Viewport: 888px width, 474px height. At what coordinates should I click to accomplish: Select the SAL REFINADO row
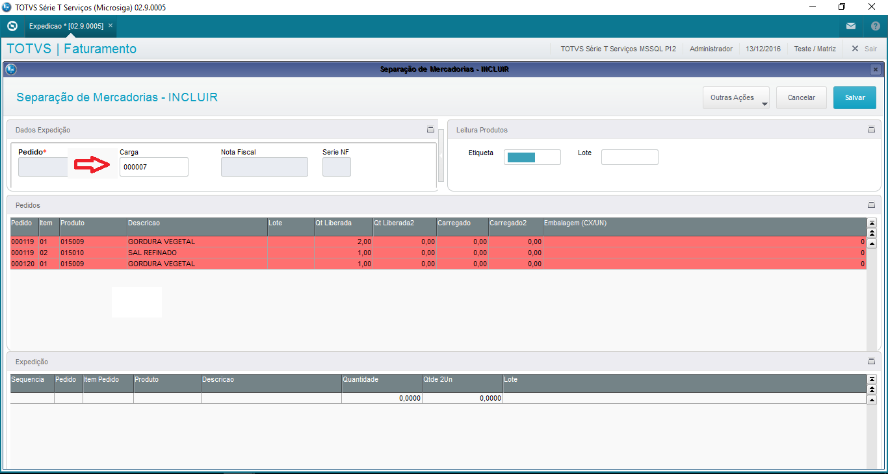coord(152,253)
